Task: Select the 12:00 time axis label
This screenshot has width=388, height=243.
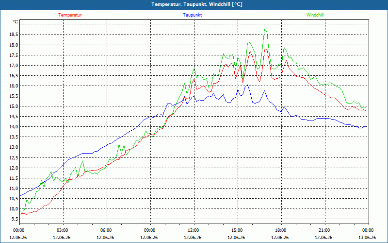Action: coord(194,230)
